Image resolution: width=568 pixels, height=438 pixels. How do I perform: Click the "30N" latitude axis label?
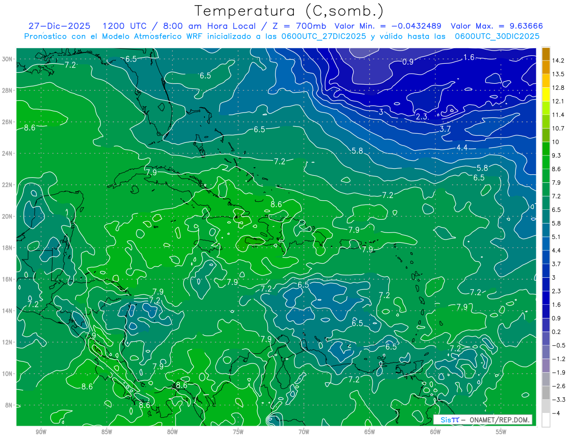(x=8, y=59)
